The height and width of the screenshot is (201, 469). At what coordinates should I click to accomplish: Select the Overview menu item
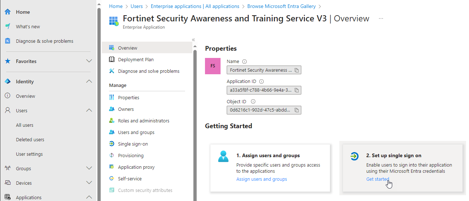(147, 48)
